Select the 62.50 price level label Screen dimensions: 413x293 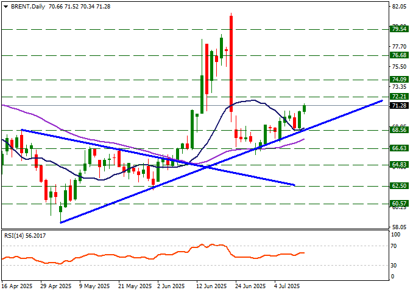click(400, 186)
